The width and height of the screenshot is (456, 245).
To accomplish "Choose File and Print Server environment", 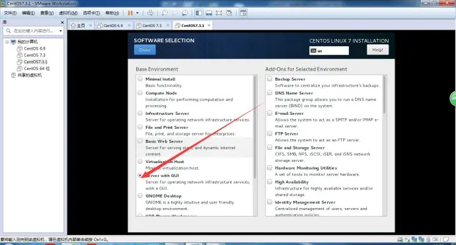I will point(140,127).
